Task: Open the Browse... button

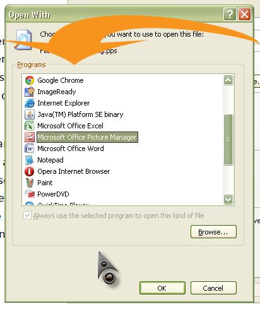Action: click(213, 232)
